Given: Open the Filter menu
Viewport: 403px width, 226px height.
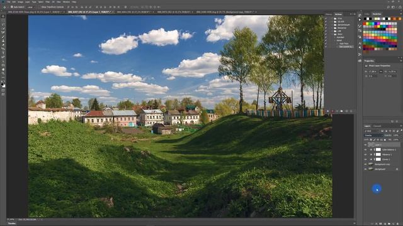Looking at the screenshot, I should 48,2.
